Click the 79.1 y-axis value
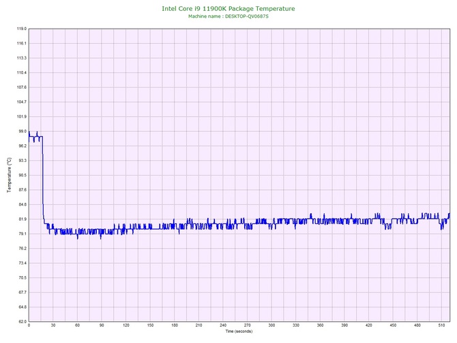 (23, 234)
